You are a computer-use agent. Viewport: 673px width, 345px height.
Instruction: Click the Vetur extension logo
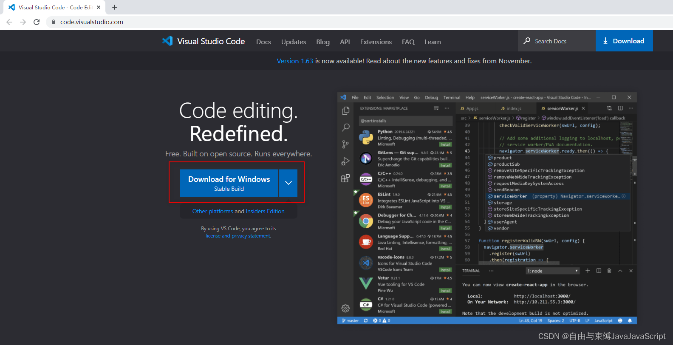point(366,283)
